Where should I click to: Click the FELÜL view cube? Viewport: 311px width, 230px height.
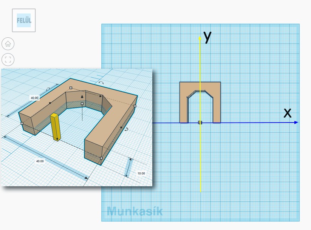point(24,20)
